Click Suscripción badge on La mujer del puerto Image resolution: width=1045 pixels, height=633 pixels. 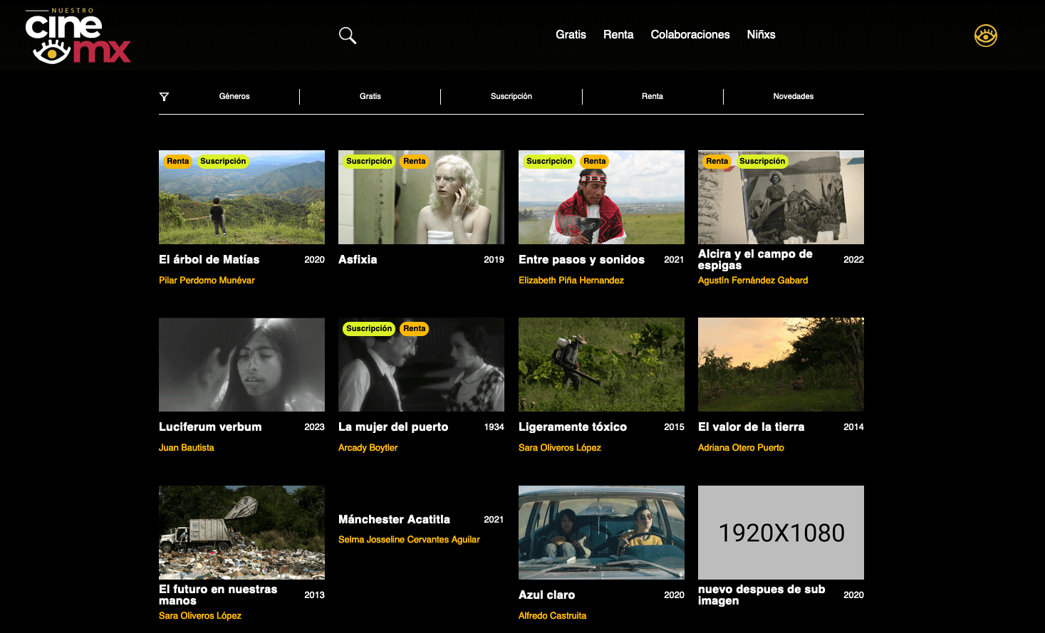[x=368, y=329]
